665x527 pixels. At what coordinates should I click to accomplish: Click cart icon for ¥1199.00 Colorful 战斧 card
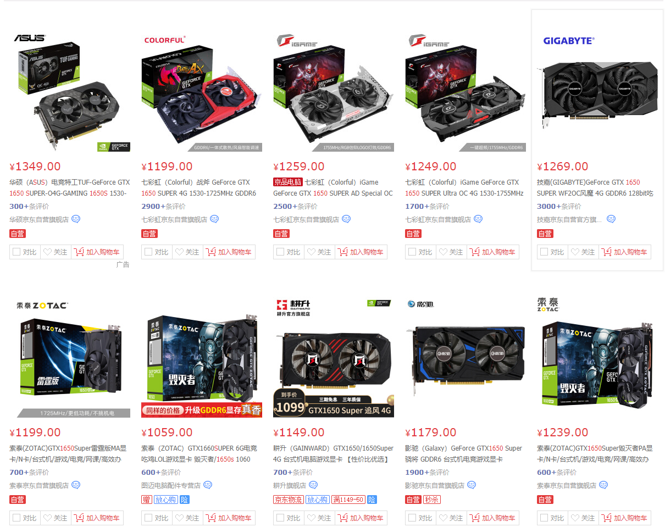[x=210, y=252]
